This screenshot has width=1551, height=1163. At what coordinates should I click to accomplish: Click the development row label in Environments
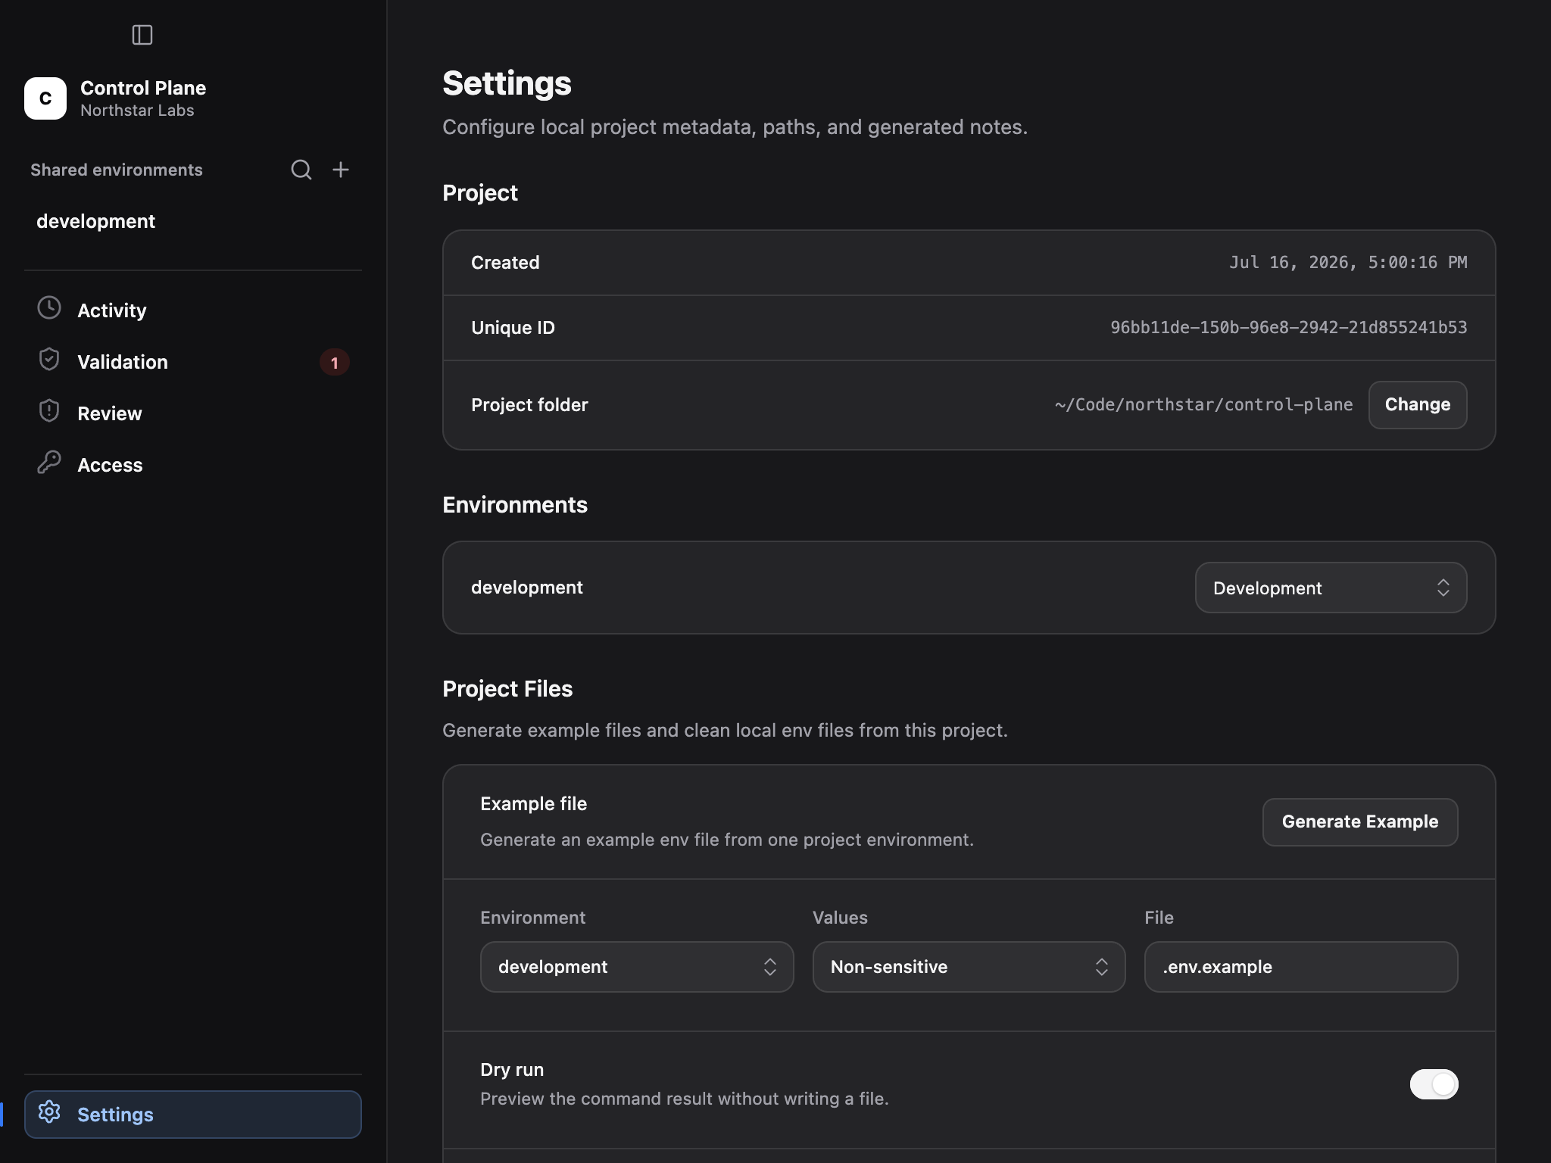[527, 588]
